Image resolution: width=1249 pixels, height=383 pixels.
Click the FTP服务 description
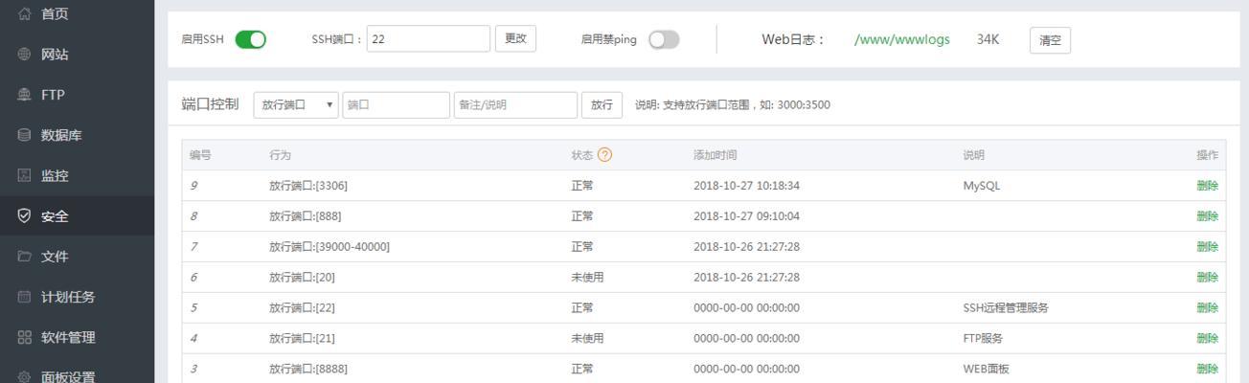[983, 339]
